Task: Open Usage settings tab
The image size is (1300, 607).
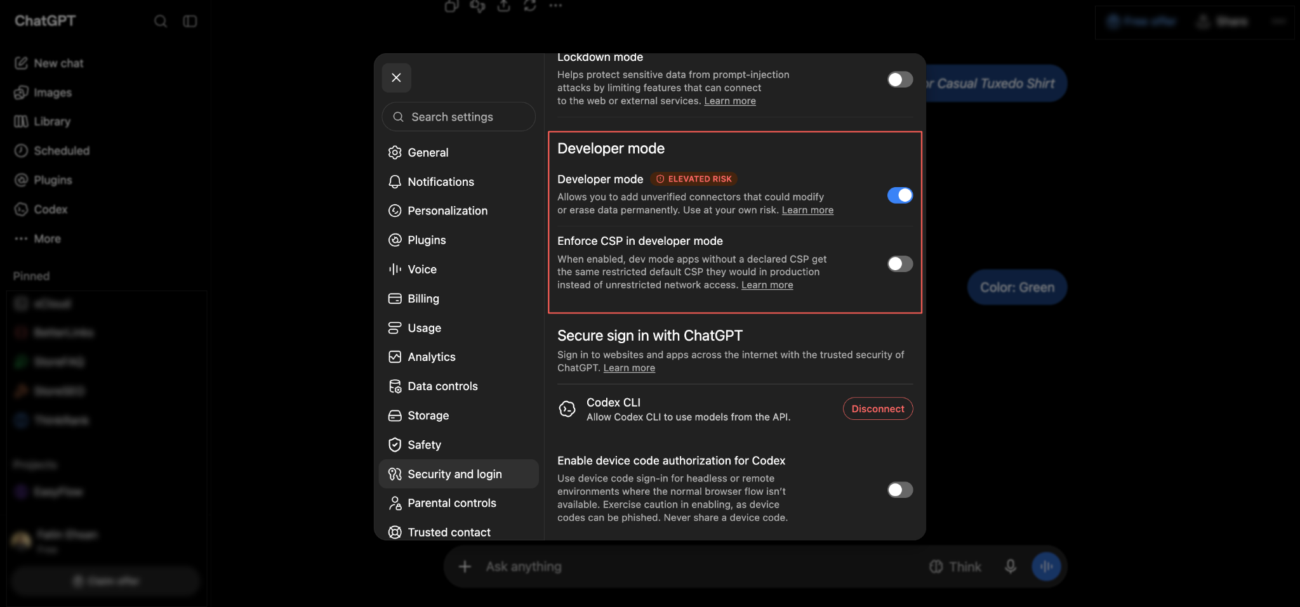Action: click(458, 328)
